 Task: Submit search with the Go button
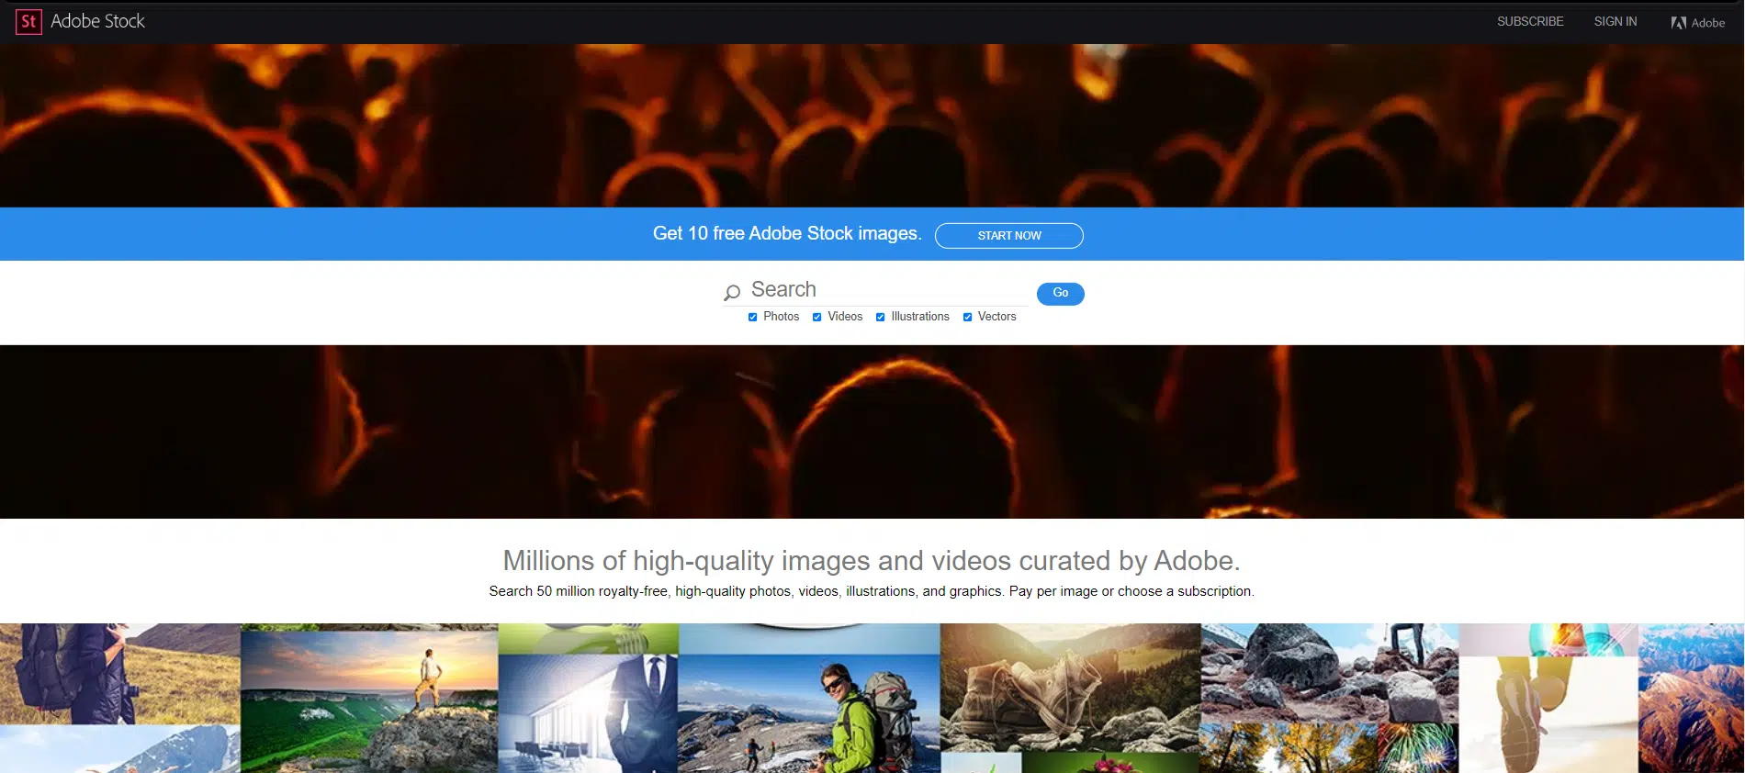(1061, 293)
